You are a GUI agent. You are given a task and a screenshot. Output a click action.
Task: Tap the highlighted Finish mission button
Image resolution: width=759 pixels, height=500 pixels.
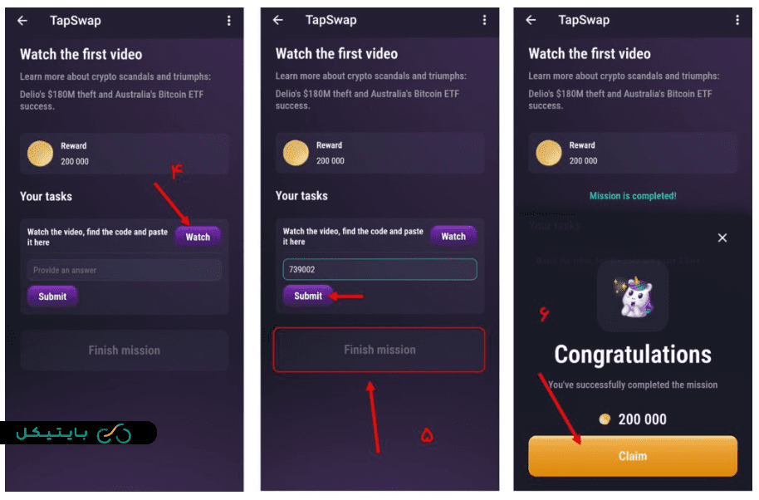tap(379, 350)
